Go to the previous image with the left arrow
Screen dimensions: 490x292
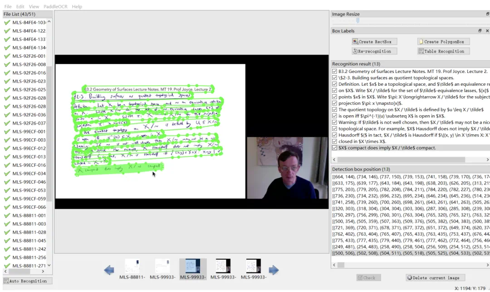pyautogui.click(x=109, y=270)
